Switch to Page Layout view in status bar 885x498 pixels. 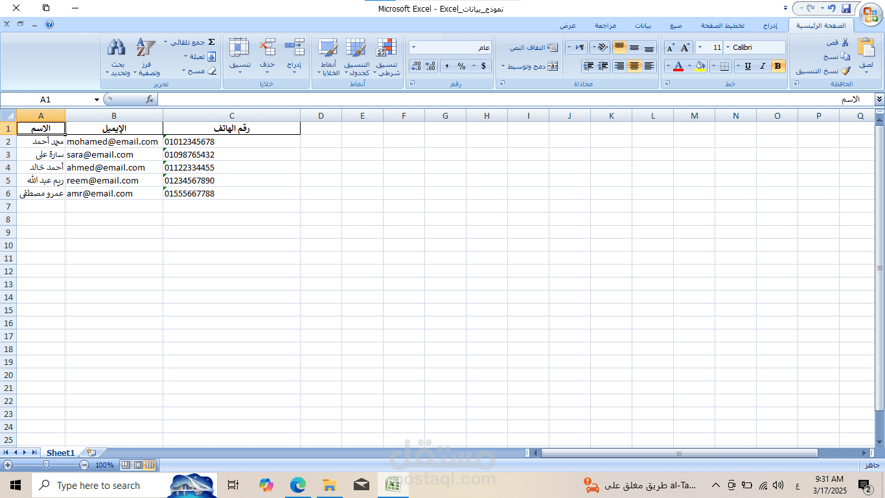pos(139,465)
